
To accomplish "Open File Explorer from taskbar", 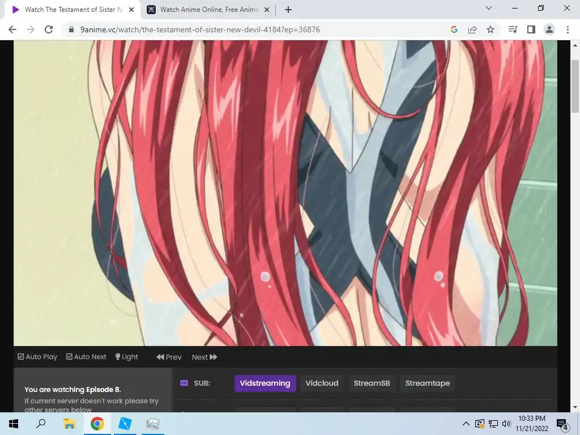I will (x=69, y=424).
